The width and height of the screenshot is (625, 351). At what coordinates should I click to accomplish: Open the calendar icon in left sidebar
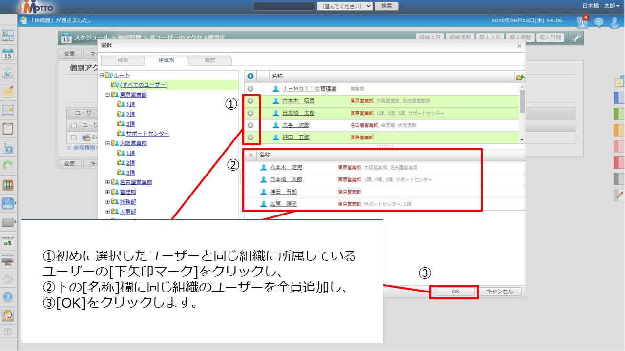click(8, 55)
